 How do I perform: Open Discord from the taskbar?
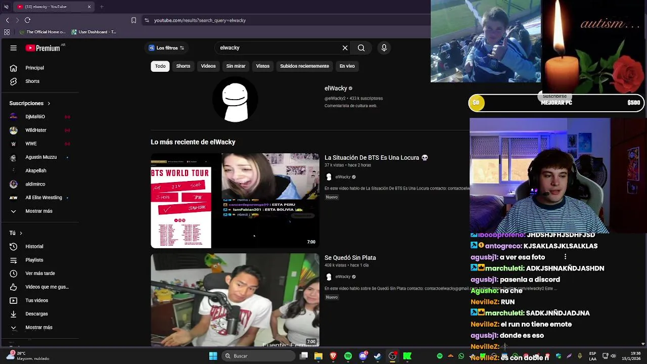coord(363,356)
